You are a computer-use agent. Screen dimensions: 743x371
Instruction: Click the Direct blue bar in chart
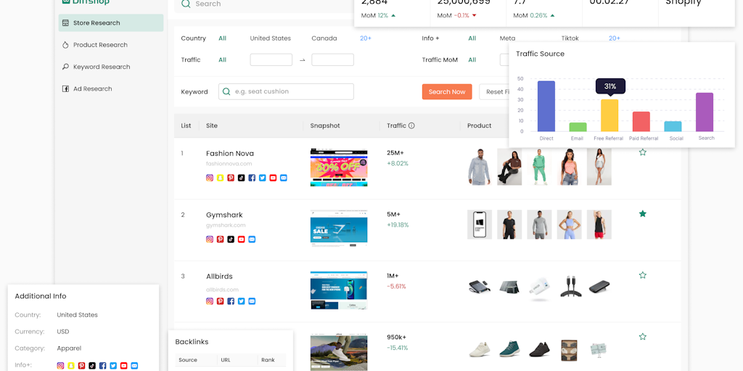pos(546,107)
